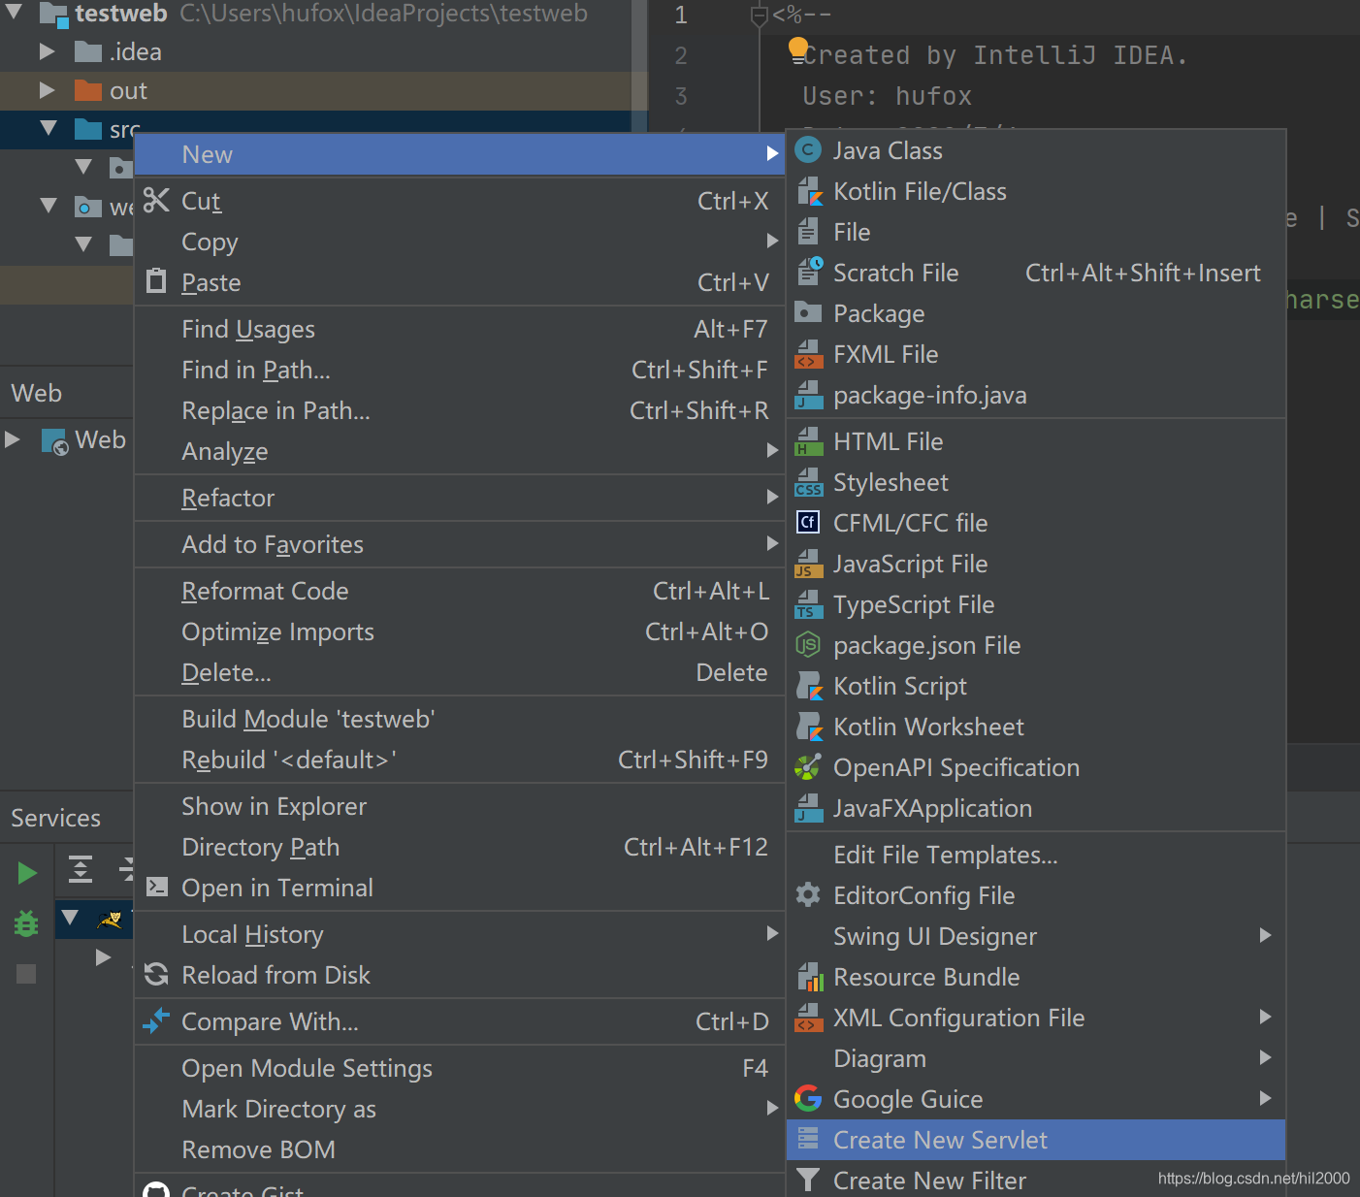
Task: Choose Add to Favorites
Action: (459, 544)
